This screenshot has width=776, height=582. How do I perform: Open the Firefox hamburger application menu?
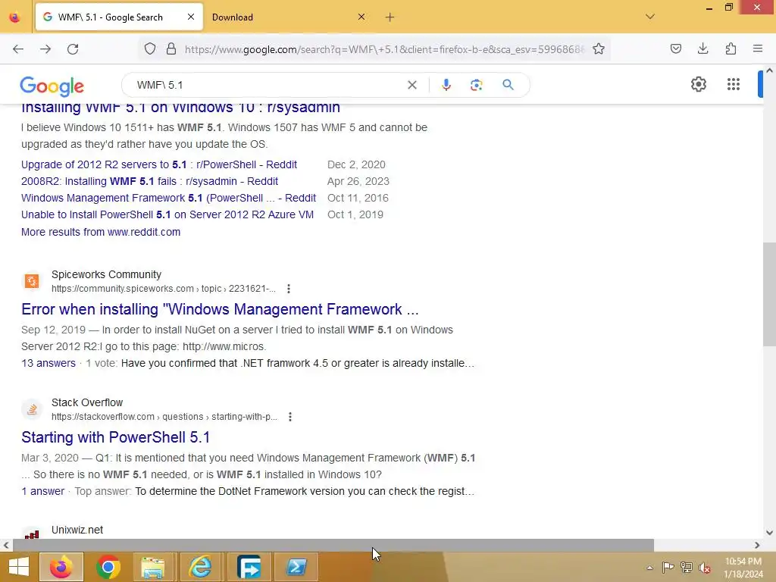[x=758, y=49]
